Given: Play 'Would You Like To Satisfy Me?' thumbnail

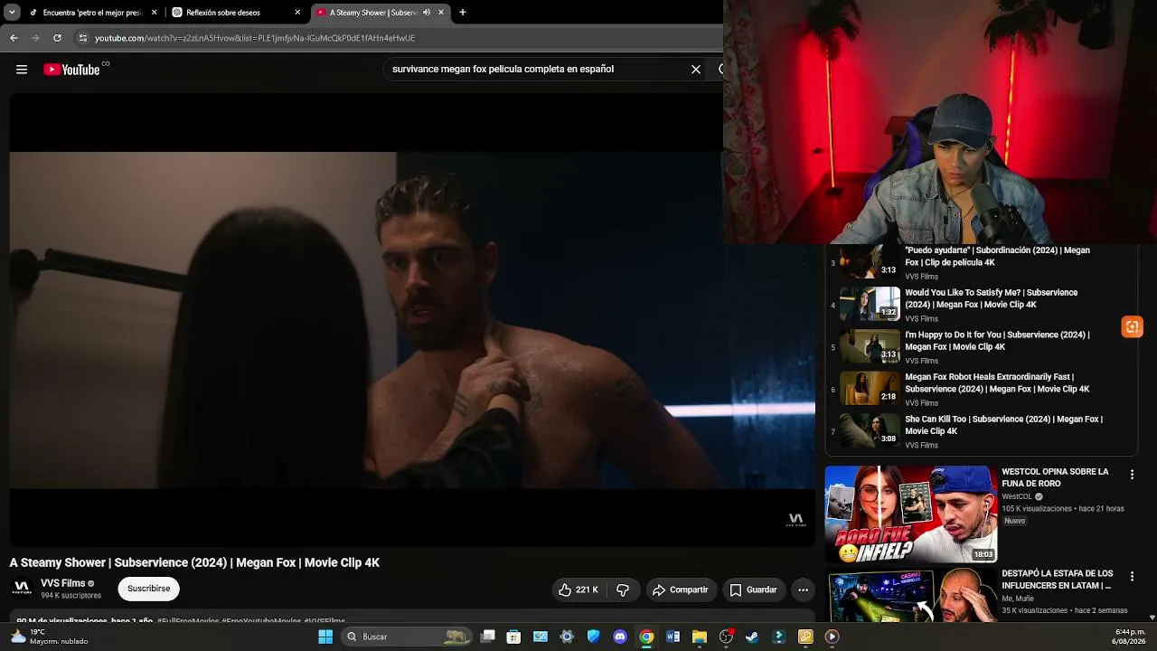Looking at the screenshot, I should (870, 304).
